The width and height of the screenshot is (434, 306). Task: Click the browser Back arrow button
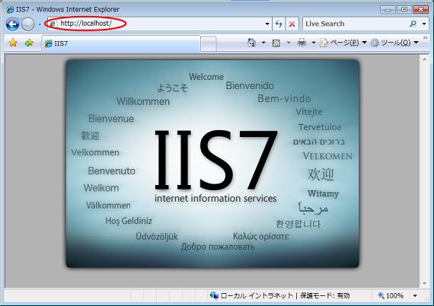point(12,24)
